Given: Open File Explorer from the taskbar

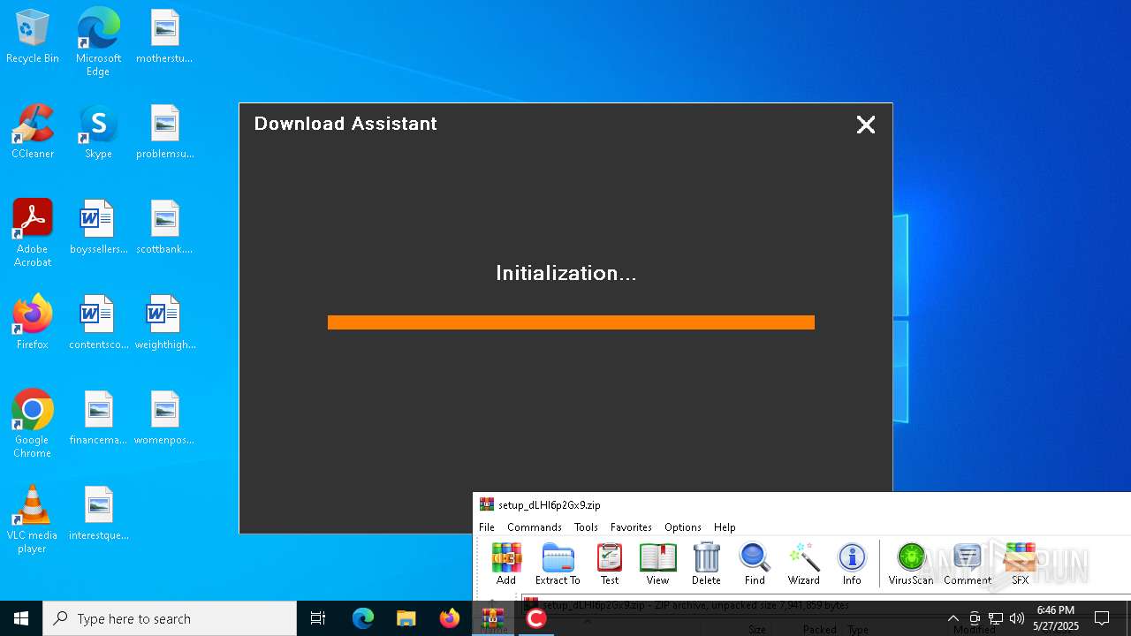Looking at the screenshot, I should pyautogui.click(x=406, y=618).
